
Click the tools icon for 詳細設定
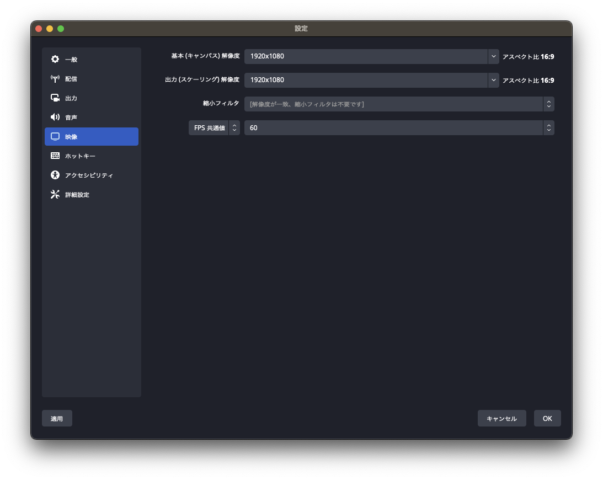55,194
